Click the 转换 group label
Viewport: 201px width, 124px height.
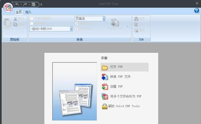pos(80,39)
